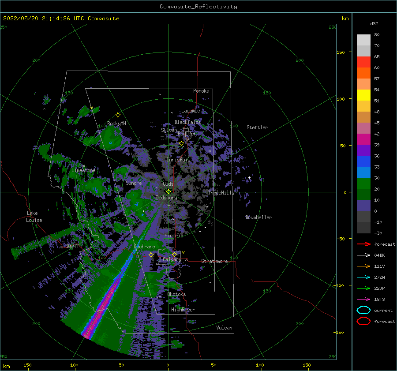Click the Vulcan town label
Viewport: 397px width, 371px height.
[225, 328]
